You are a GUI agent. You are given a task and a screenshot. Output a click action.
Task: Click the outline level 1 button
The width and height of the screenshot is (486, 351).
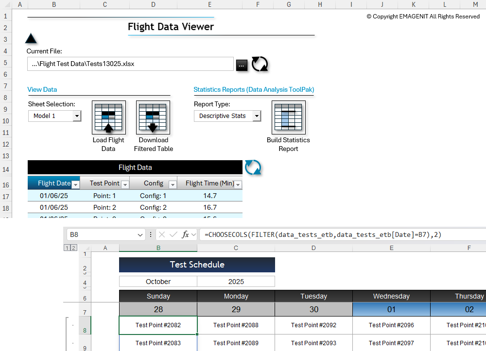coord(67,248)
